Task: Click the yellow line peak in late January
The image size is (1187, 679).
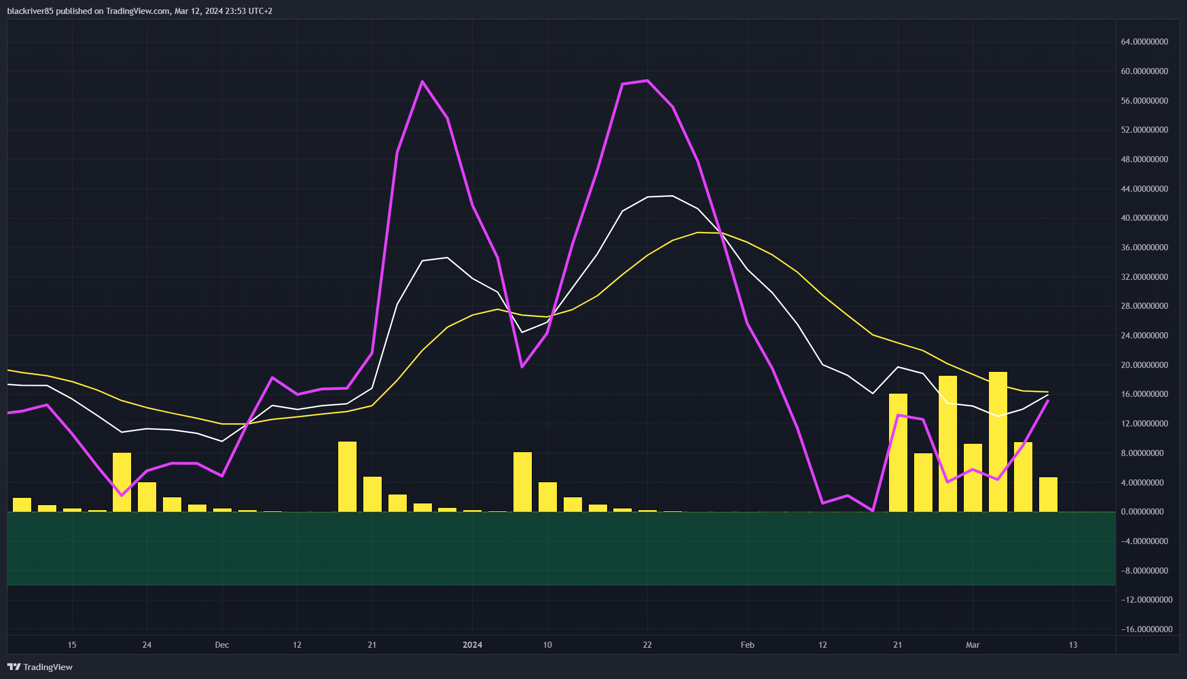Action: pos(698,232)
